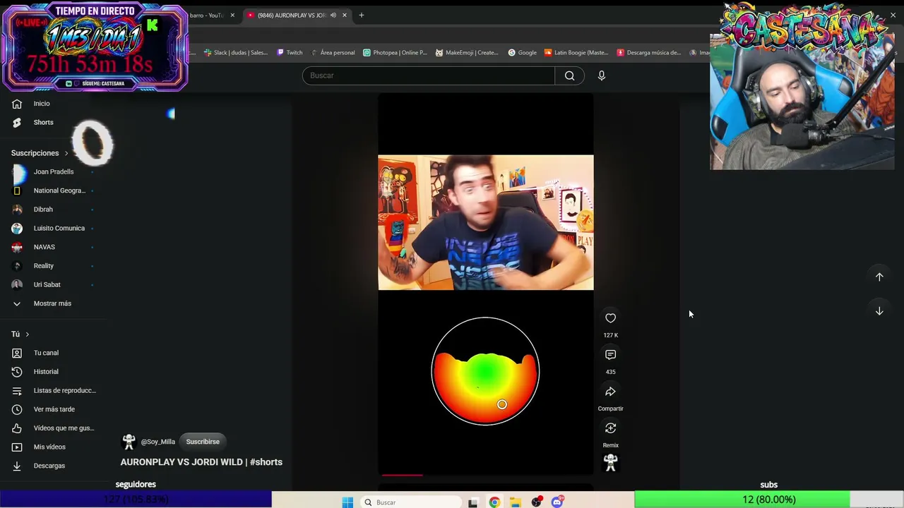
Task: Open a new browser tab
Action: (x=361, y=15)
